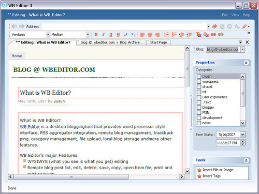This screenshot has height=194, width=259.
Task: Open the tab list dropdown arrow
Action: 240,42
